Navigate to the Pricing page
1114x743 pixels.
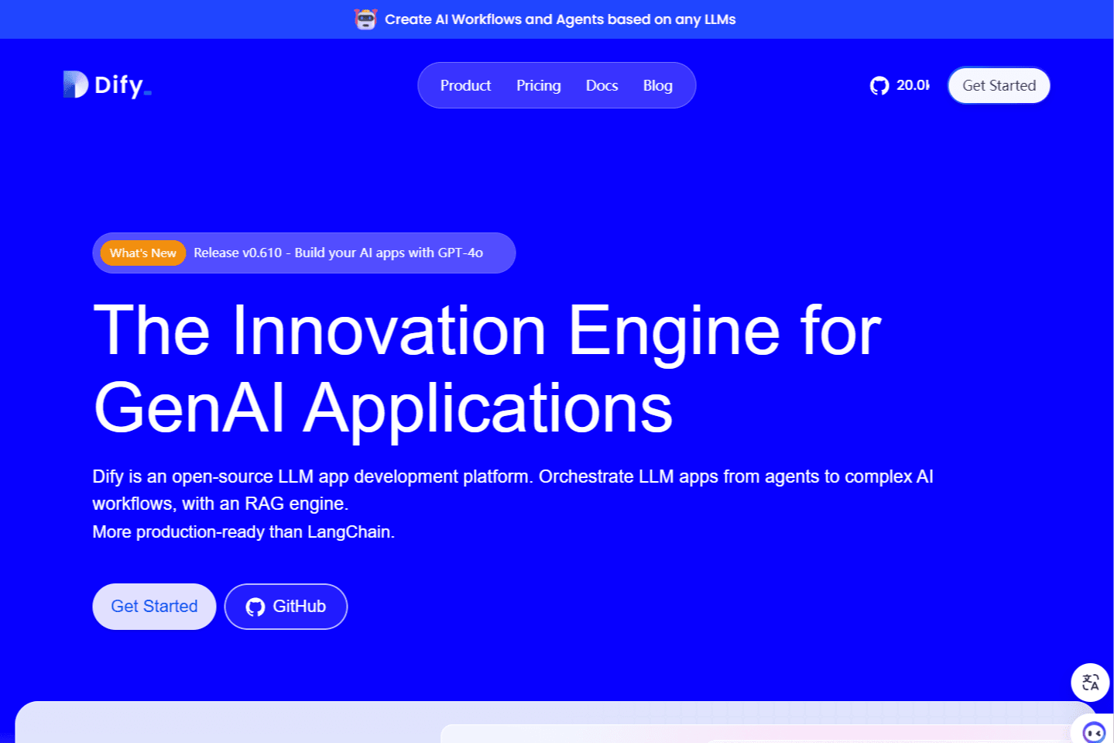[538, 85]
